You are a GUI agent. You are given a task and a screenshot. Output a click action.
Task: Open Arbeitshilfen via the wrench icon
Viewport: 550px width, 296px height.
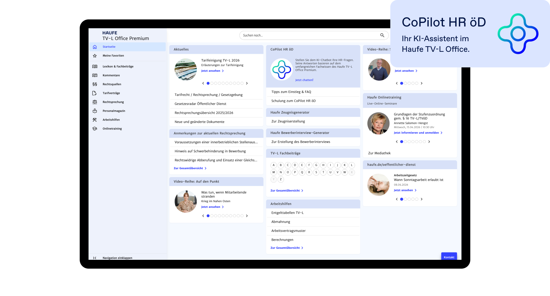[x=94, y=119]
